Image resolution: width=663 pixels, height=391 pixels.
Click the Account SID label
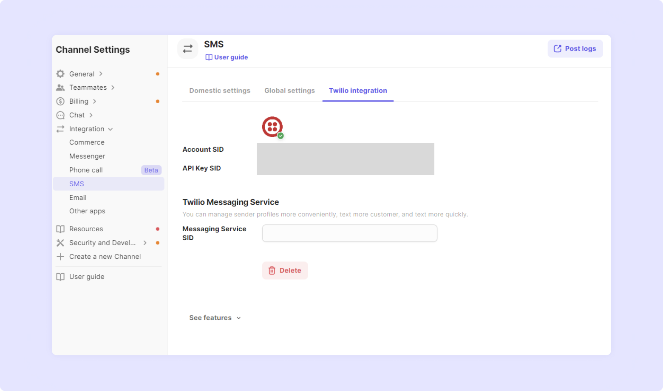[203, 150]
